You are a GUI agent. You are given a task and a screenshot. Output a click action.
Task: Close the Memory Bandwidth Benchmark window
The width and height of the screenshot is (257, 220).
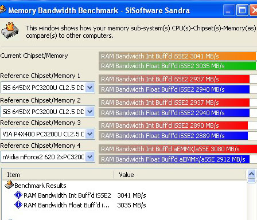(x=254, y=10)
